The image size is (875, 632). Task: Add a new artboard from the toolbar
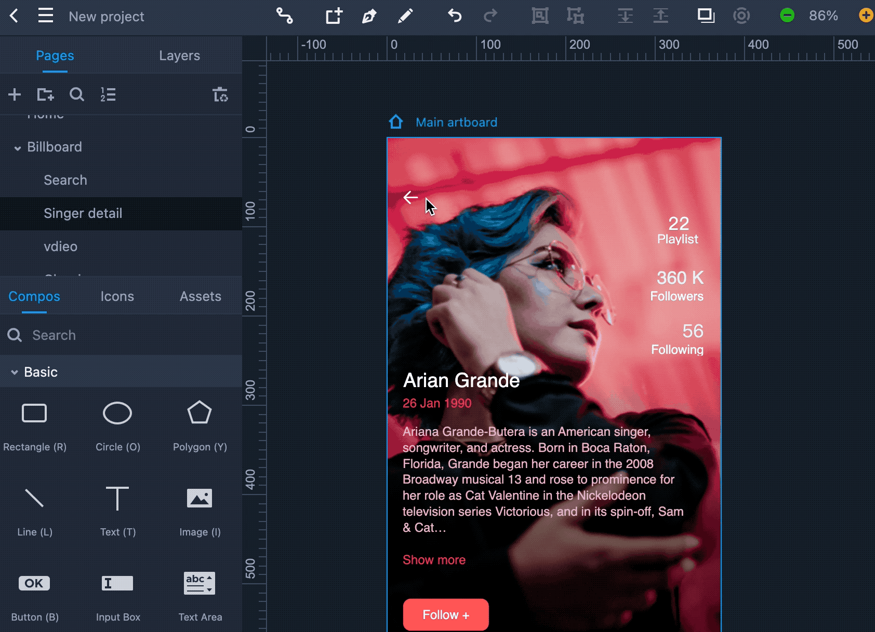[x=334, y=16]
